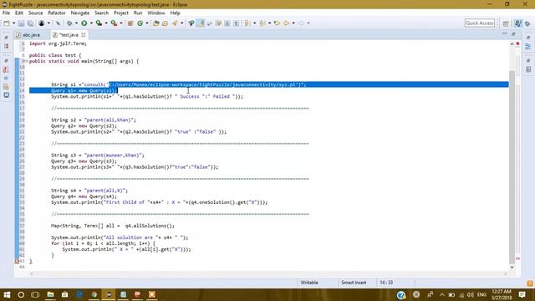Click the Open Perspective icon
Screen dimensions: 535x301
[x=506, y=23]
